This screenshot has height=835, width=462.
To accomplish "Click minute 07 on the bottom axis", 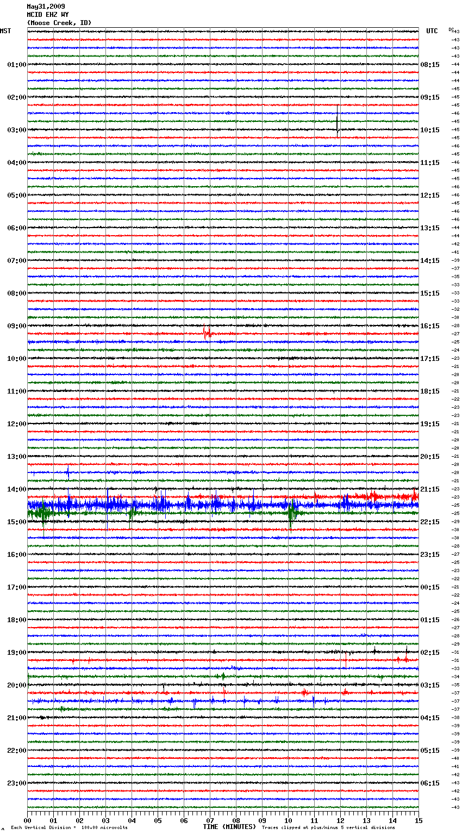I will point(210,820).
